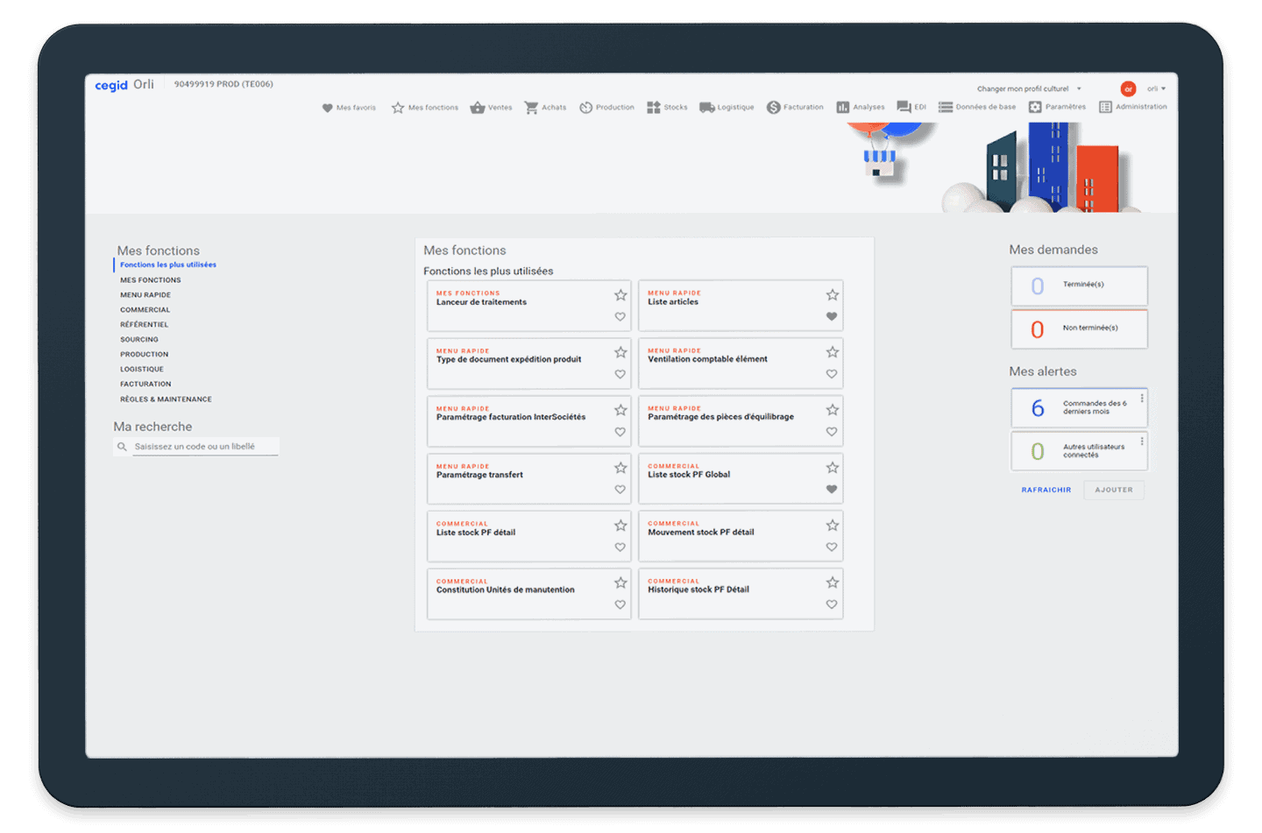Click the Stocks boxes icon

pos(654,108)
